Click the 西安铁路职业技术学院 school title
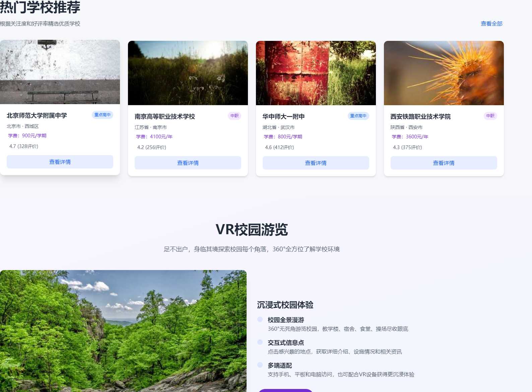The height and width of the screenshot is (392, 532). tap(420, 116)
